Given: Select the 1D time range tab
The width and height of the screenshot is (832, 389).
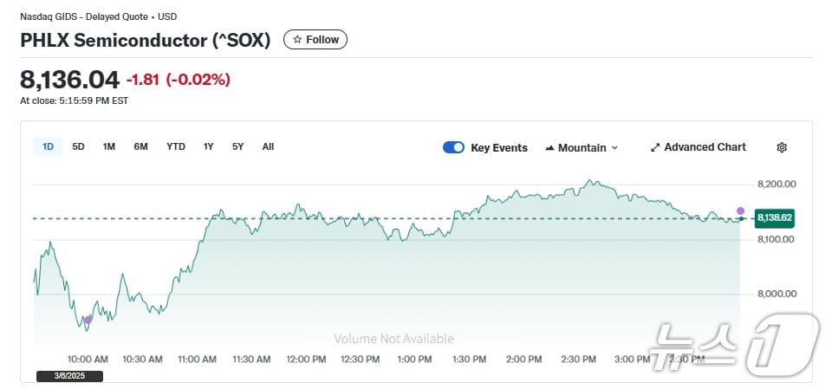Looking at the screenshot, I should coord(48,147).
